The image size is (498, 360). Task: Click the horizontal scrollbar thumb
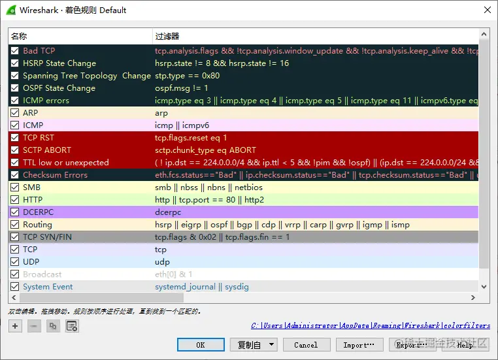coord(102,297)
